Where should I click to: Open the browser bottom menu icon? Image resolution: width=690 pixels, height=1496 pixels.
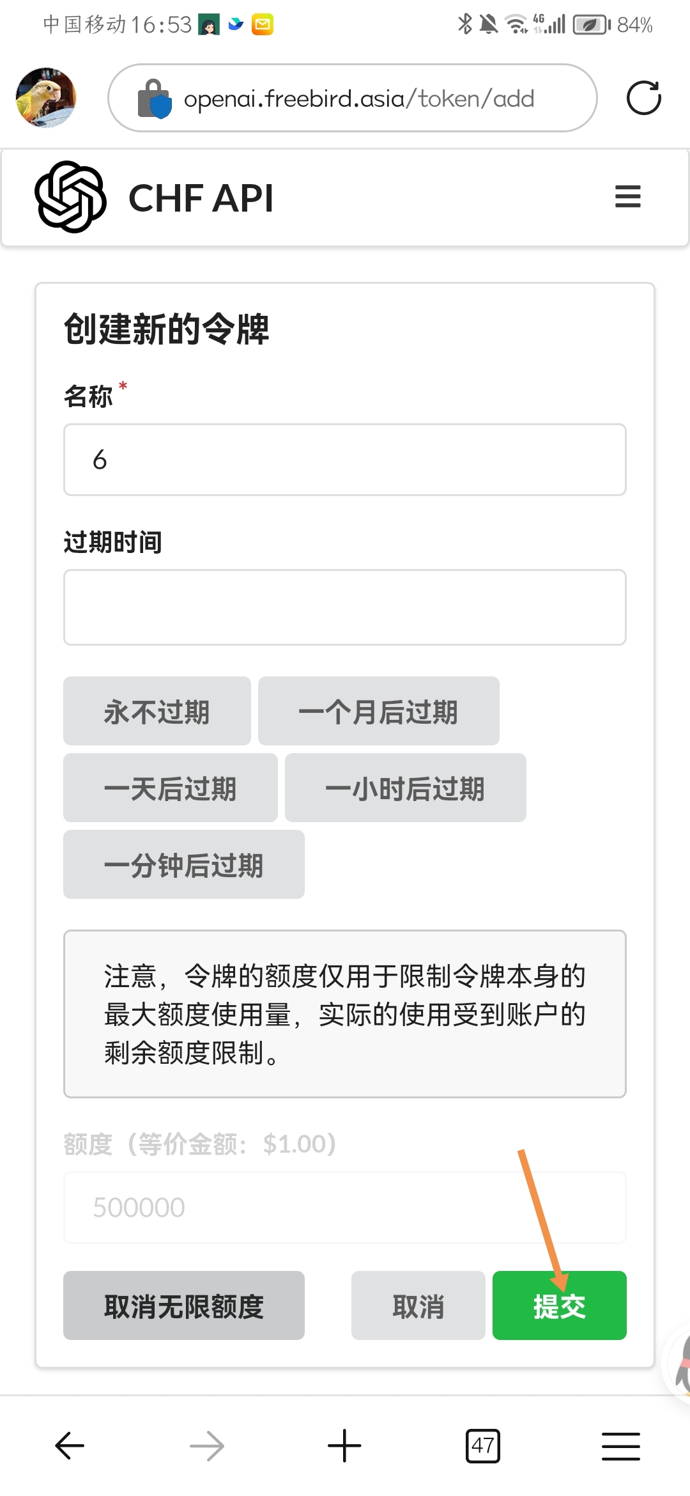(x=621, y=1446)
